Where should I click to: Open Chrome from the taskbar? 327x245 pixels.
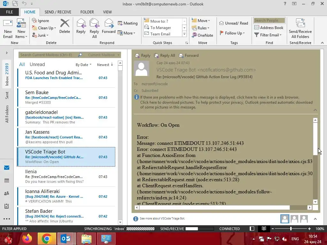[x=47, y=239]
